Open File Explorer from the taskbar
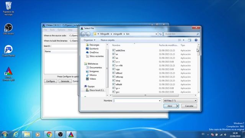Screen dimensions: 245x138 point(27,135)
